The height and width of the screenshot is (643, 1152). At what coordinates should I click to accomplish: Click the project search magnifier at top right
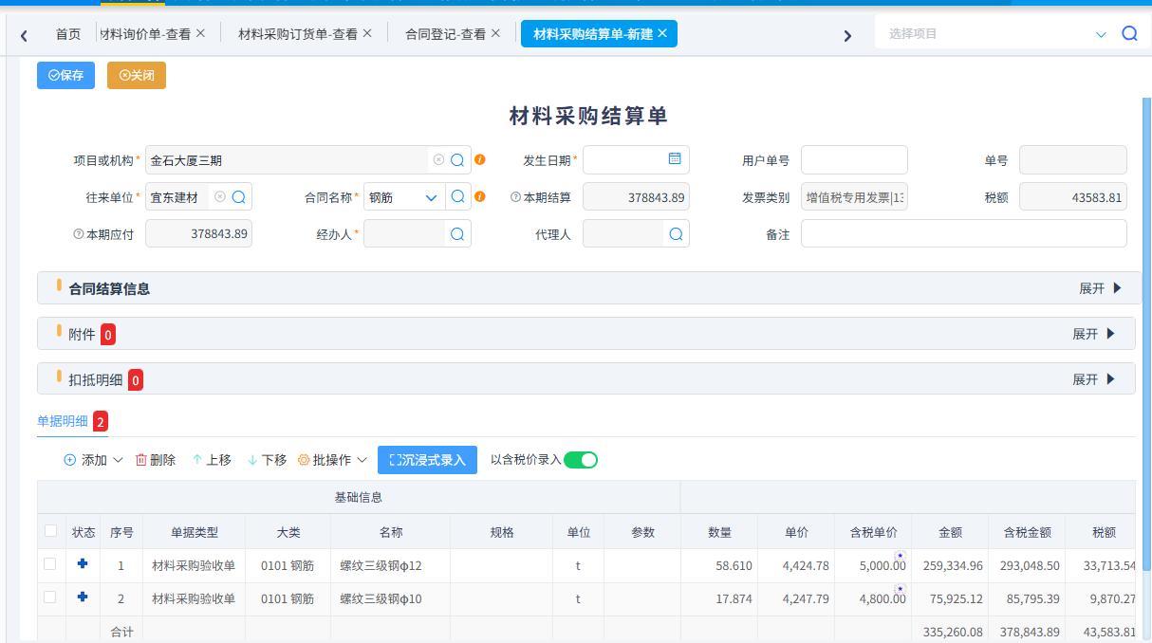point(1129,31)
